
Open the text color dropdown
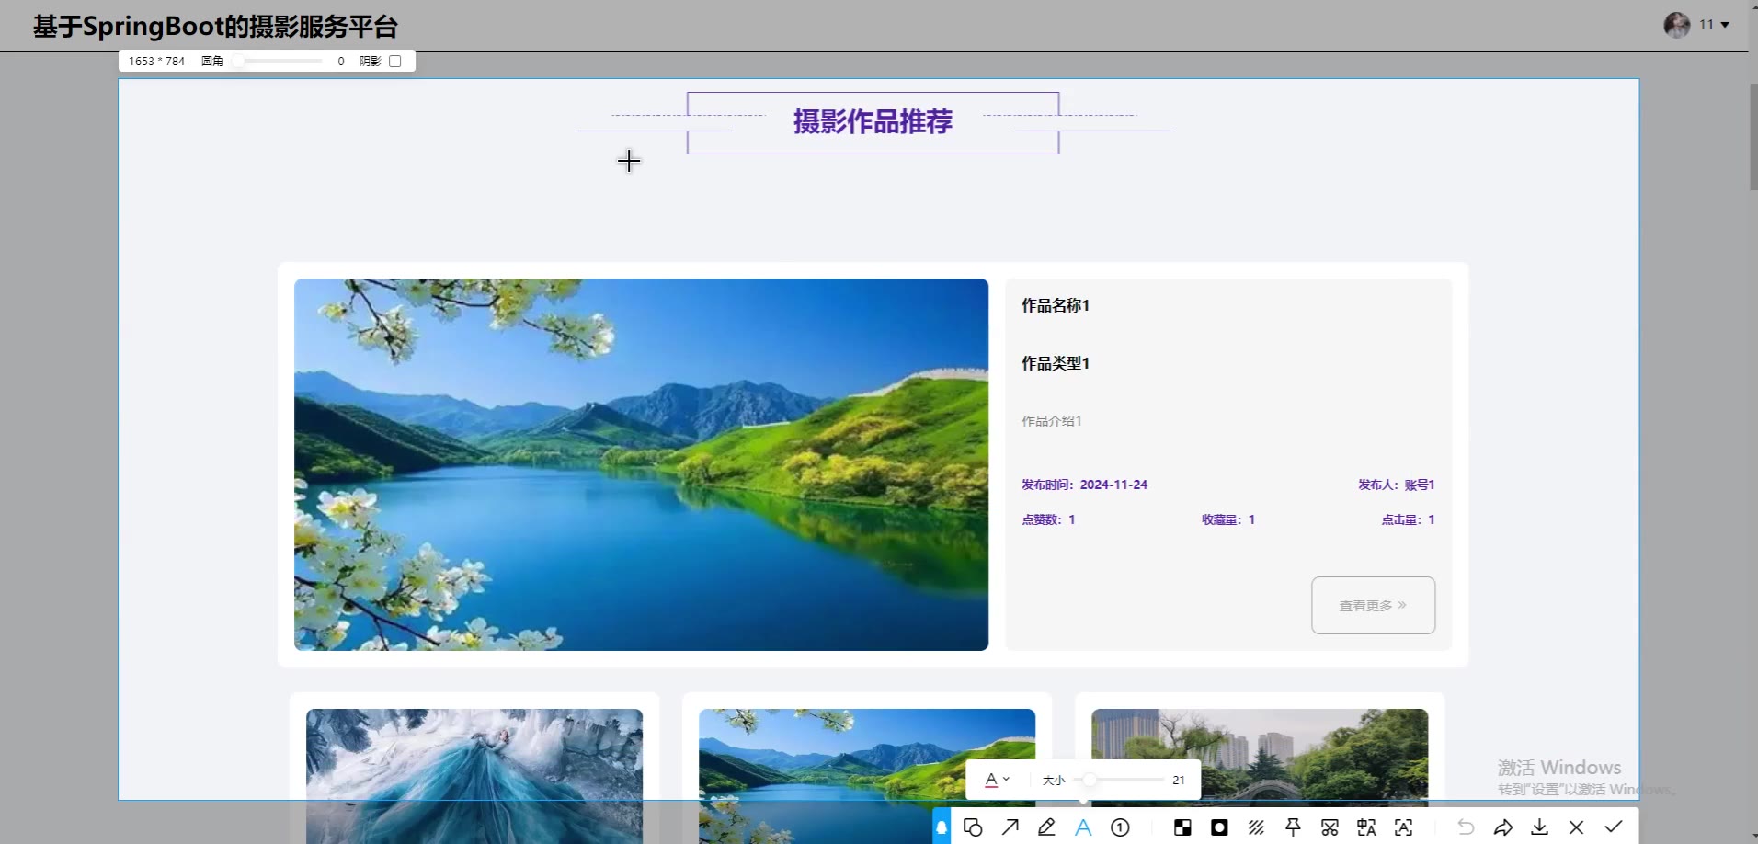[997, 780]
